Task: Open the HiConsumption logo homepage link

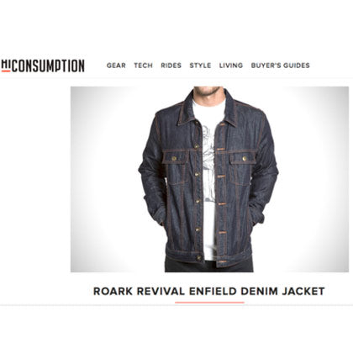Action: (43, 66)
